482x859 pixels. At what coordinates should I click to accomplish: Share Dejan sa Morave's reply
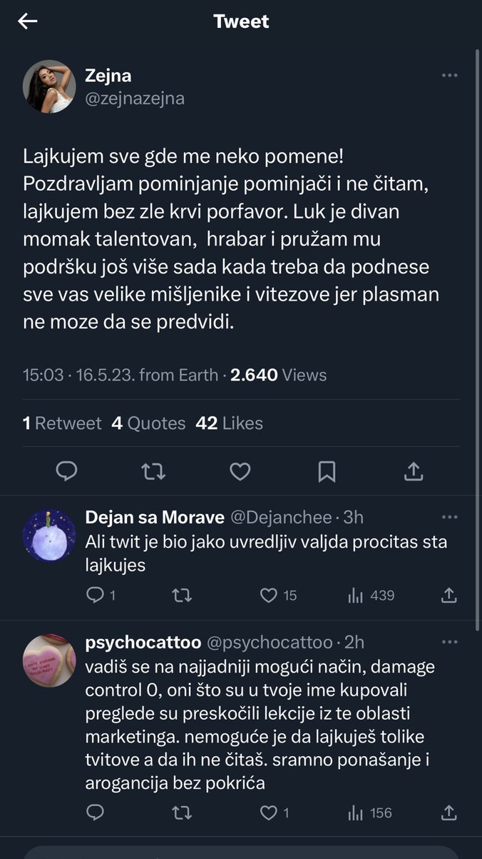click(x=449, y=595)
